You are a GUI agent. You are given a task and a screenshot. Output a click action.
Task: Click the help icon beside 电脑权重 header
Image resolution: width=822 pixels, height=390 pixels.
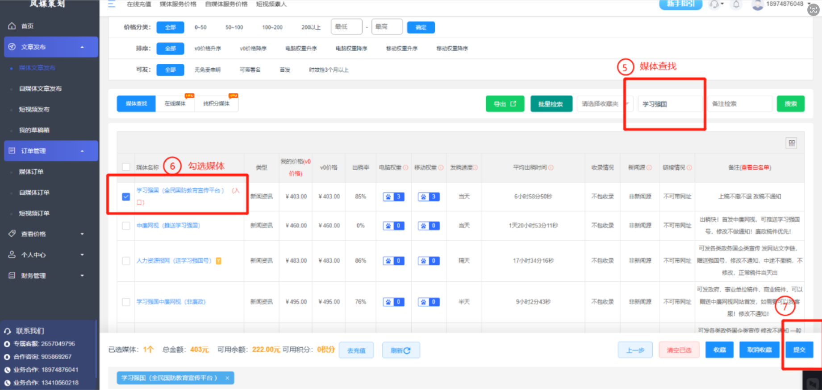tap(405, 168)
